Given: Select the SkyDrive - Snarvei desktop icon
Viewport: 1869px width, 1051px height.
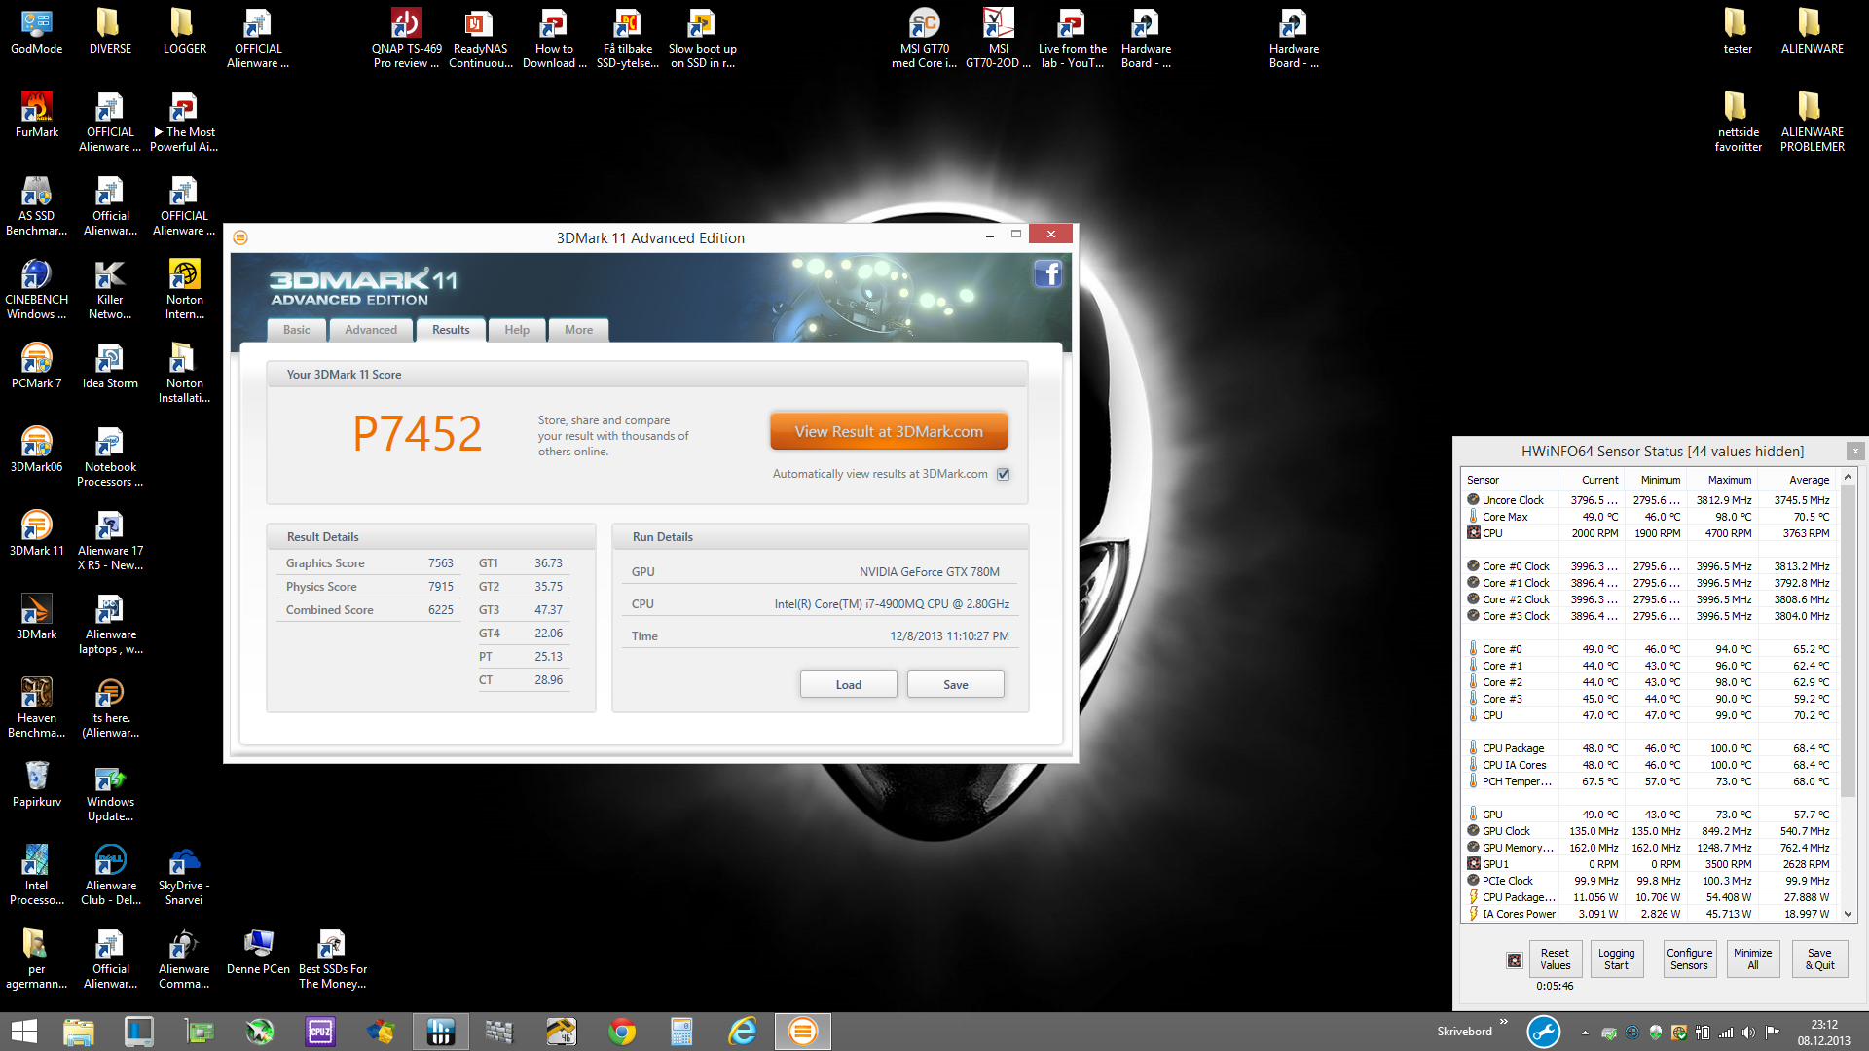Looking at the screenshot, I should point(184,875).
